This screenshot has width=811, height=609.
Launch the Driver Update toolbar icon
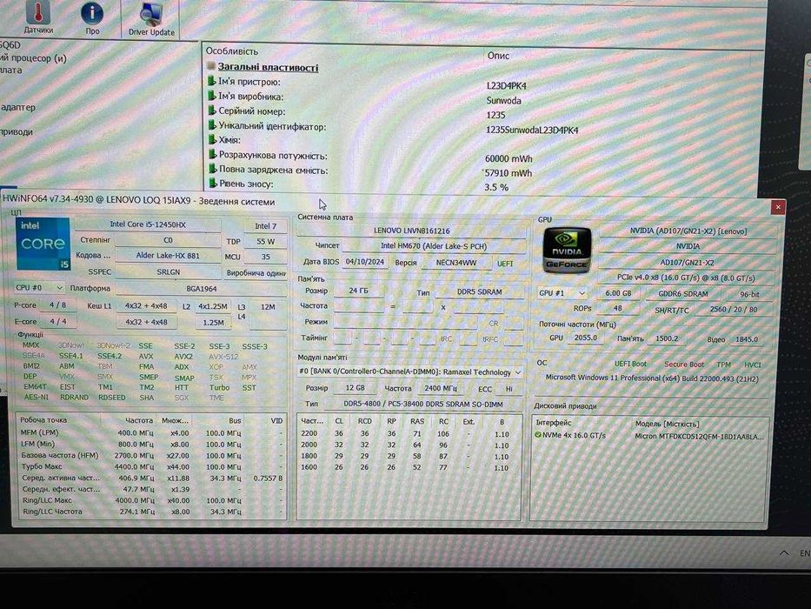tap(151, 18)
